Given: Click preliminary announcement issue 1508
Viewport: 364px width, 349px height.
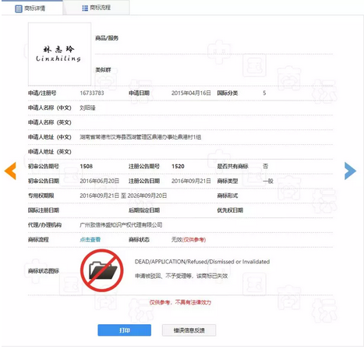Looking at the screenshot, I should pyautogui.click(x=87, y=167).
